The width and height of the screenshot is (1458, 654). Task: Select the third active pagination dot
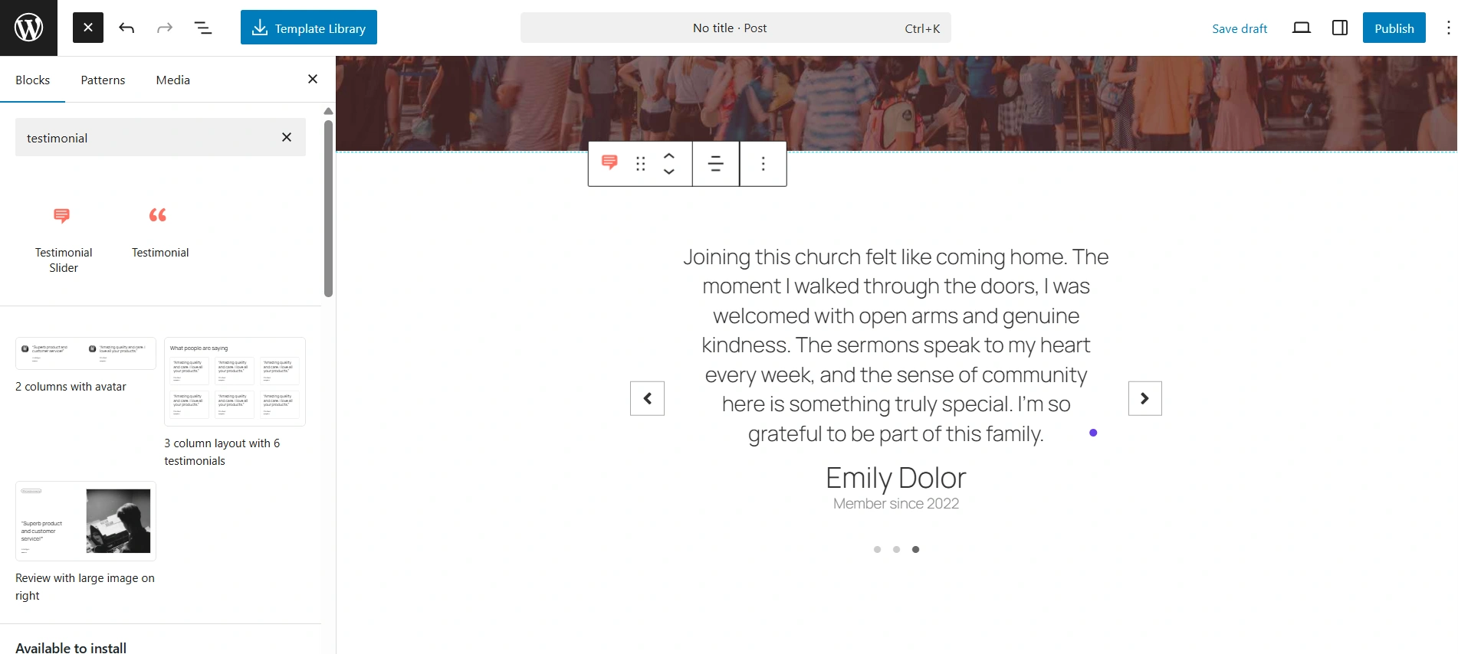pos(915,549)
